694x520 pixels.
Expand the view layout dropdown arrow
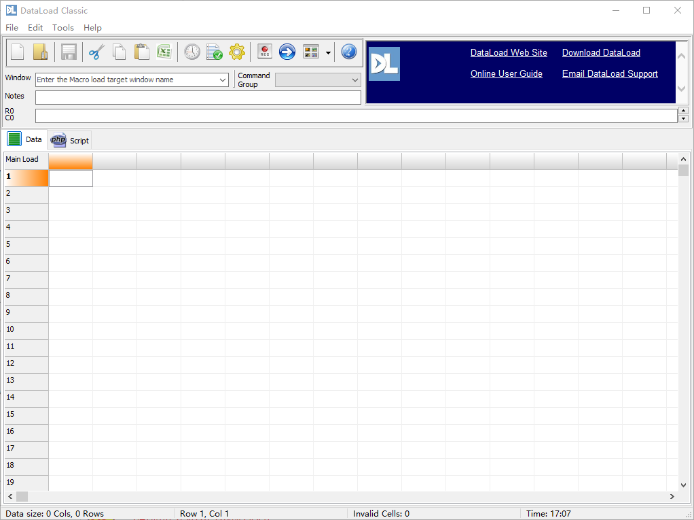pos(328,53)
